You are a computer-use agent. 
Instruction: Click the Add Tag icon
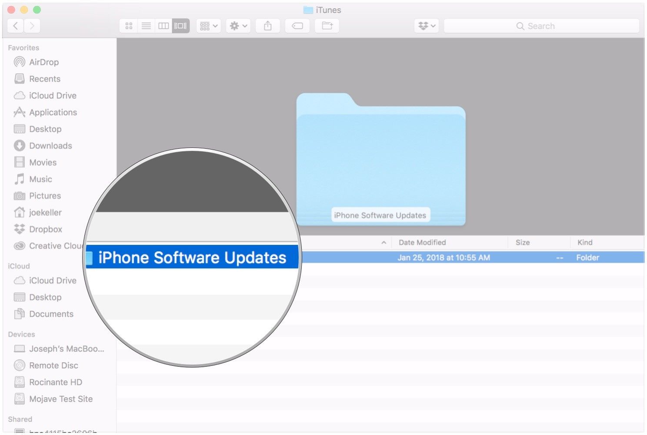(x=297, y=26)
